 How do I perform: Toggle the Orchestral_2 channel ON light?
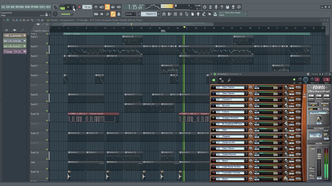(x=294, y=80)
